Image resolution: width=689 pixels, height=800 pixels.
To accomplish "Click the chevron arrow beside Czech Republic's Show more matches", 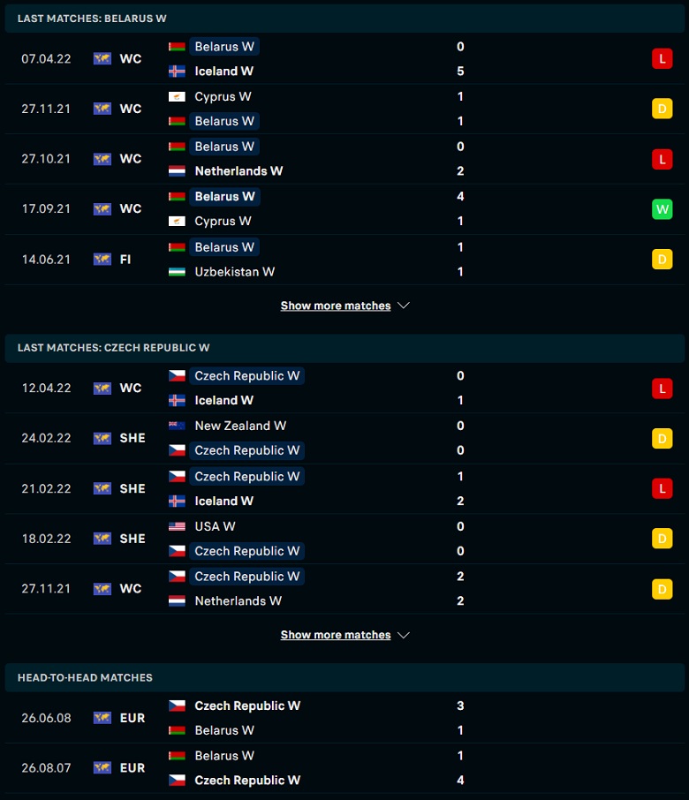I will click(404, 635).
